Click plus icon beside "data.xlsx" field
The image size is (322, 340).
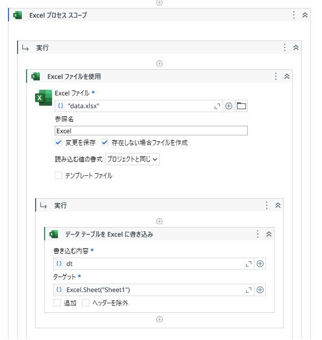228,106
